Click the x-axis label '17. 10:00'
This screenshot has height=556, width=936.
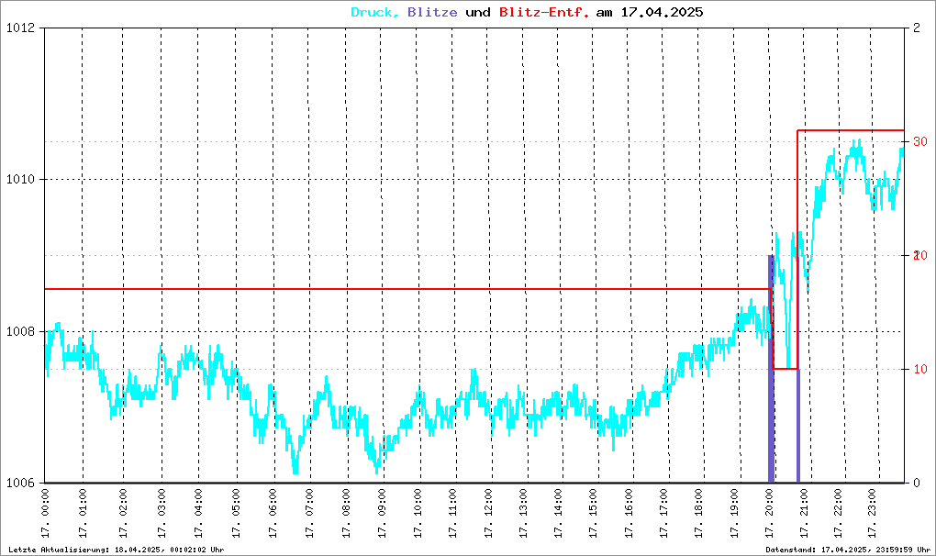point(418,514)
